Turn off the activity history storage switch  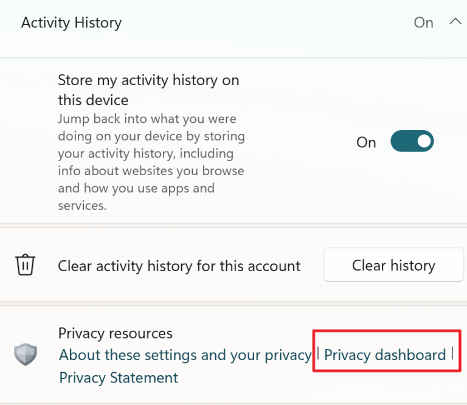pos(412,141)
